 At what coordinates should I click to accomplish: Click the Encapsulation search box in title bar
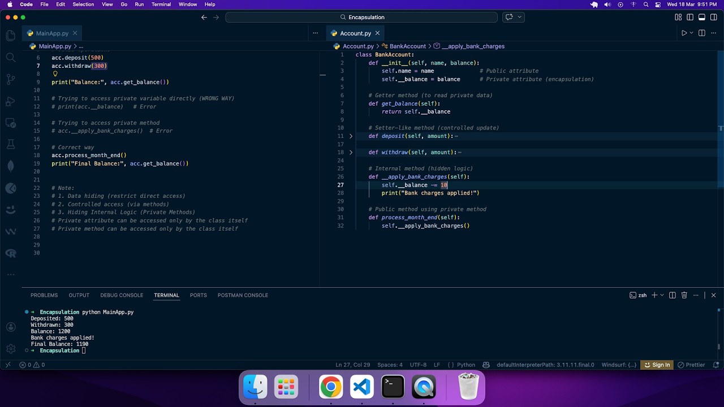[x=362, y=18]
